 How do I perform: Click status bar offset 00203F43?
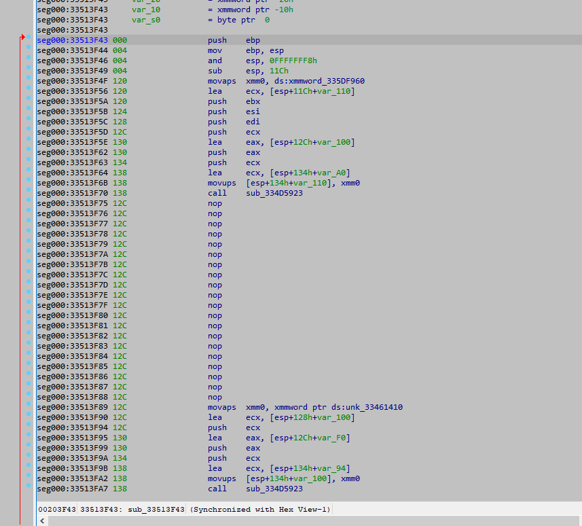(x=57, y=509)
